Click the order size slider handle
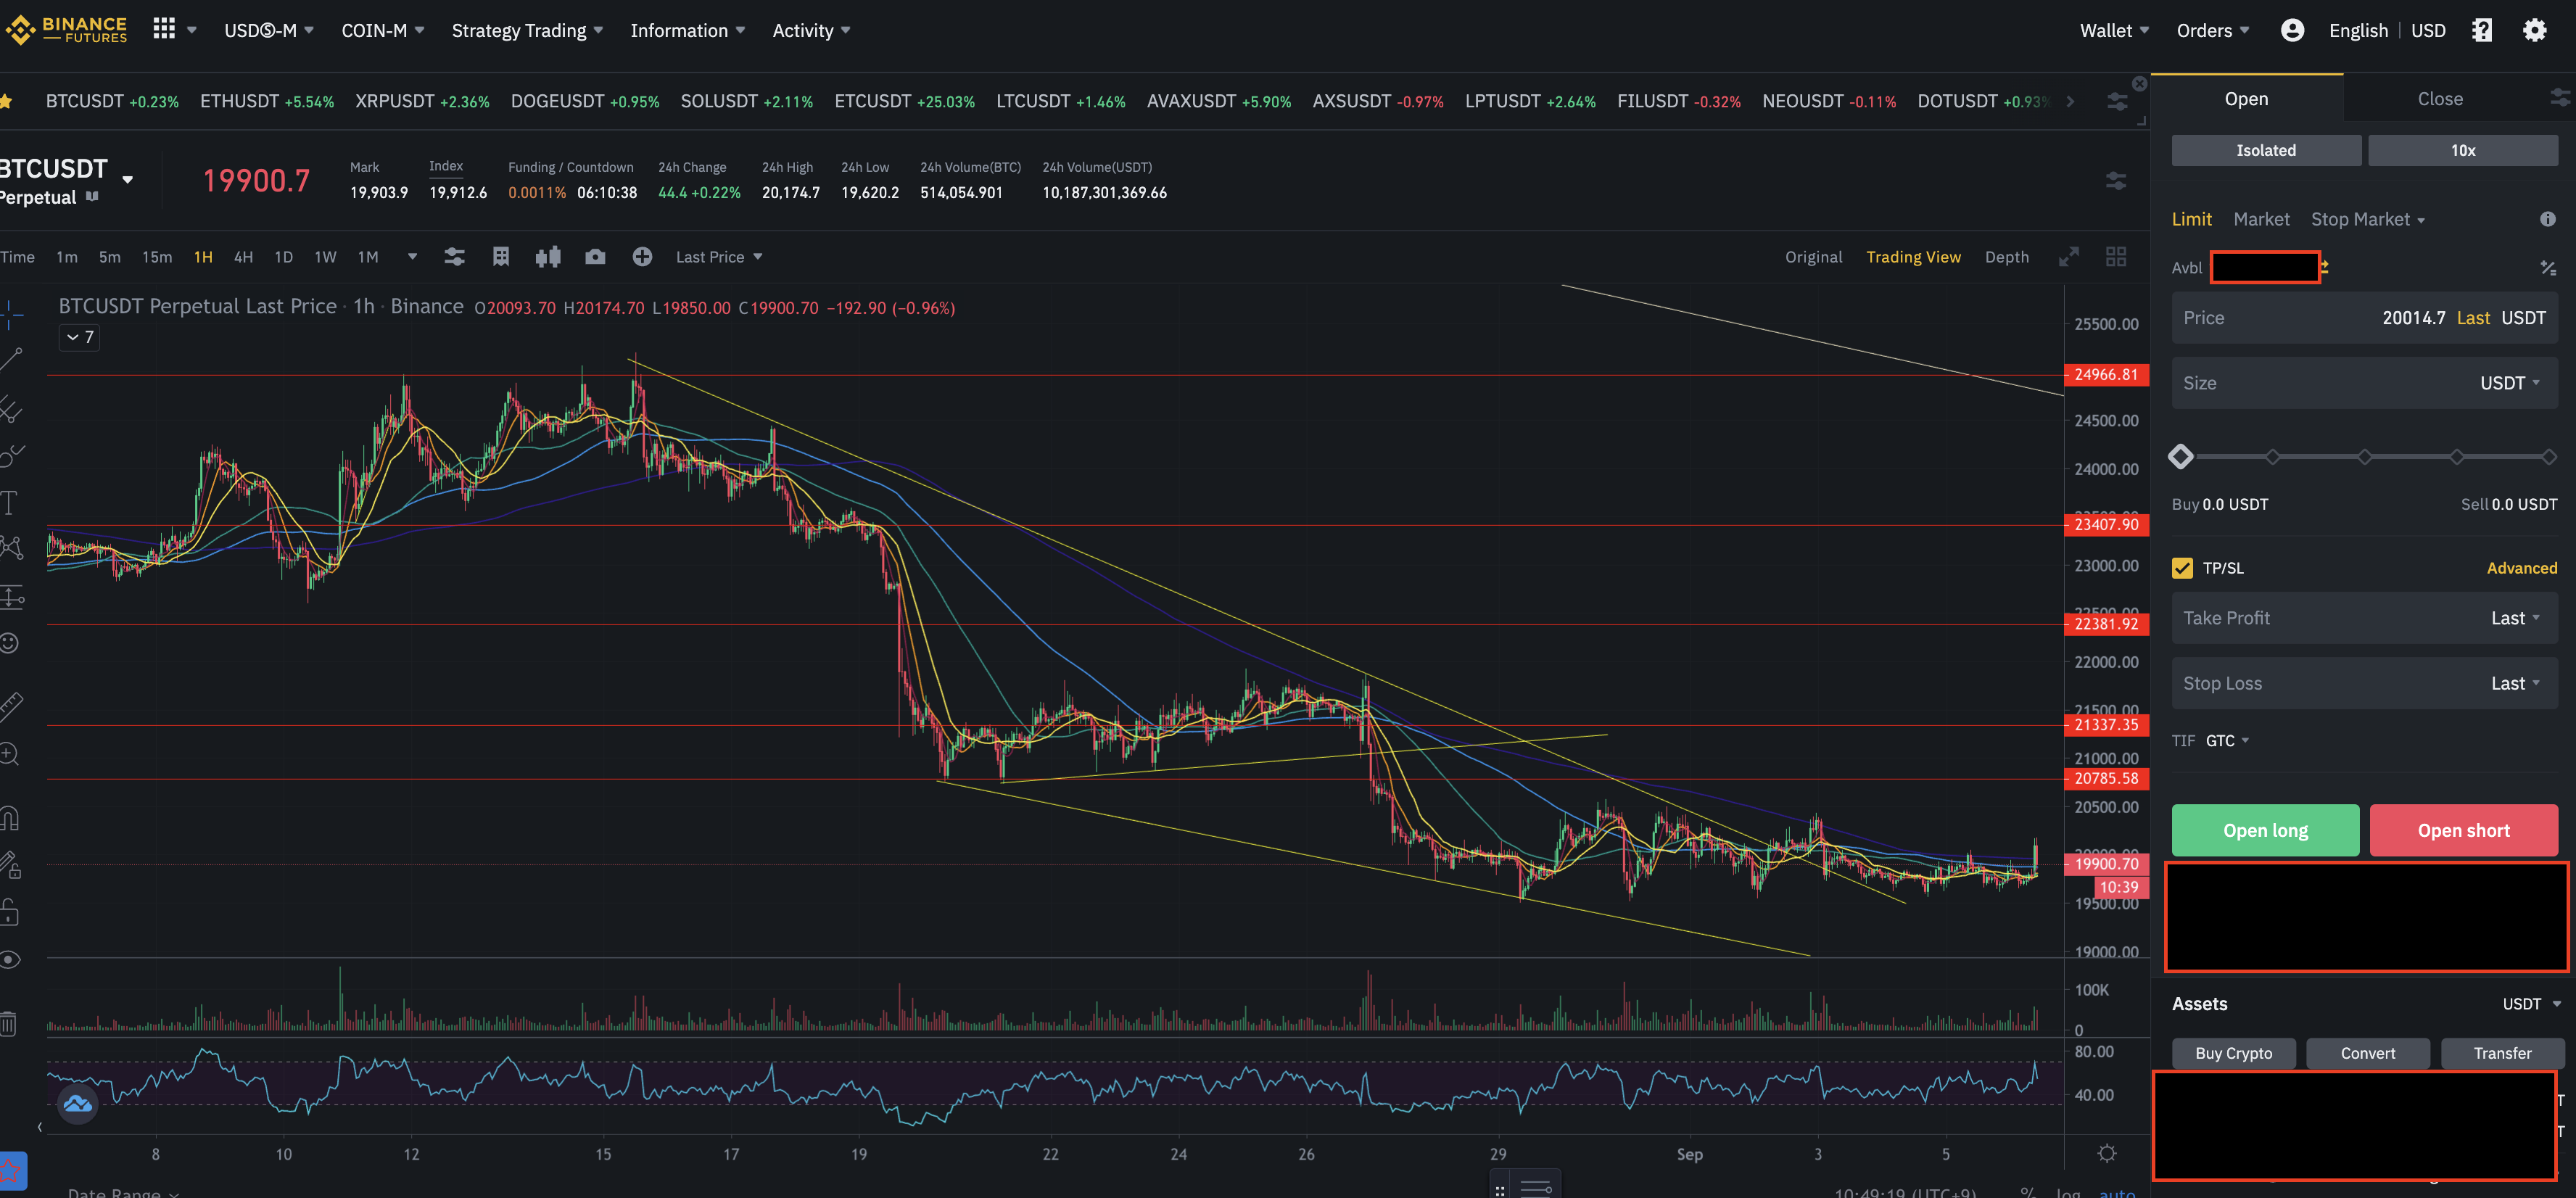The height and width of the screenshot is (1198, 2576). 2181,457
